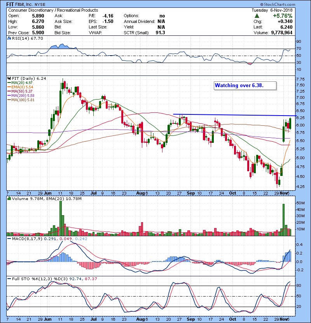
Task: Click the 7.75 price axis label
Action: 301,79
